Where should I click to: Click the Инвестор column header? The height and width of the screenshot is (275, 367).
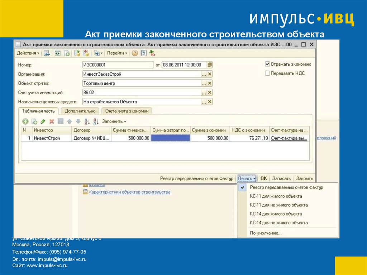[52, 130]
